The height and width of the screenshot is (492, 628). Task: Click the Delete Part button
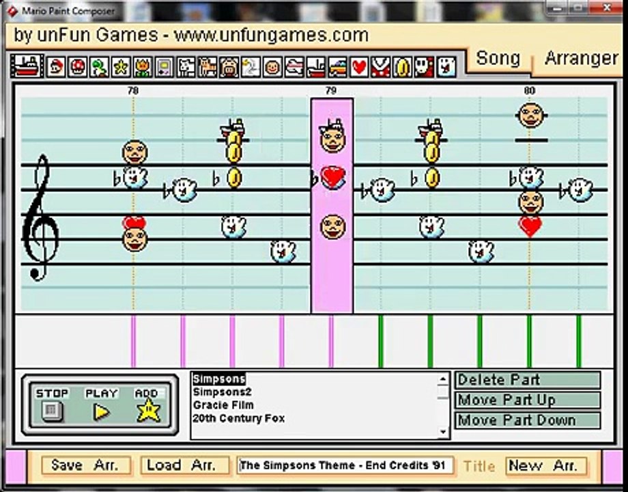pyautogui.click(x=528, y=380)
